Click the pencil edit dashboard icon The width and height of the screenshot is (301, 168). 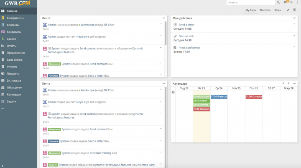pyautogui.click(x=288, y=10)
